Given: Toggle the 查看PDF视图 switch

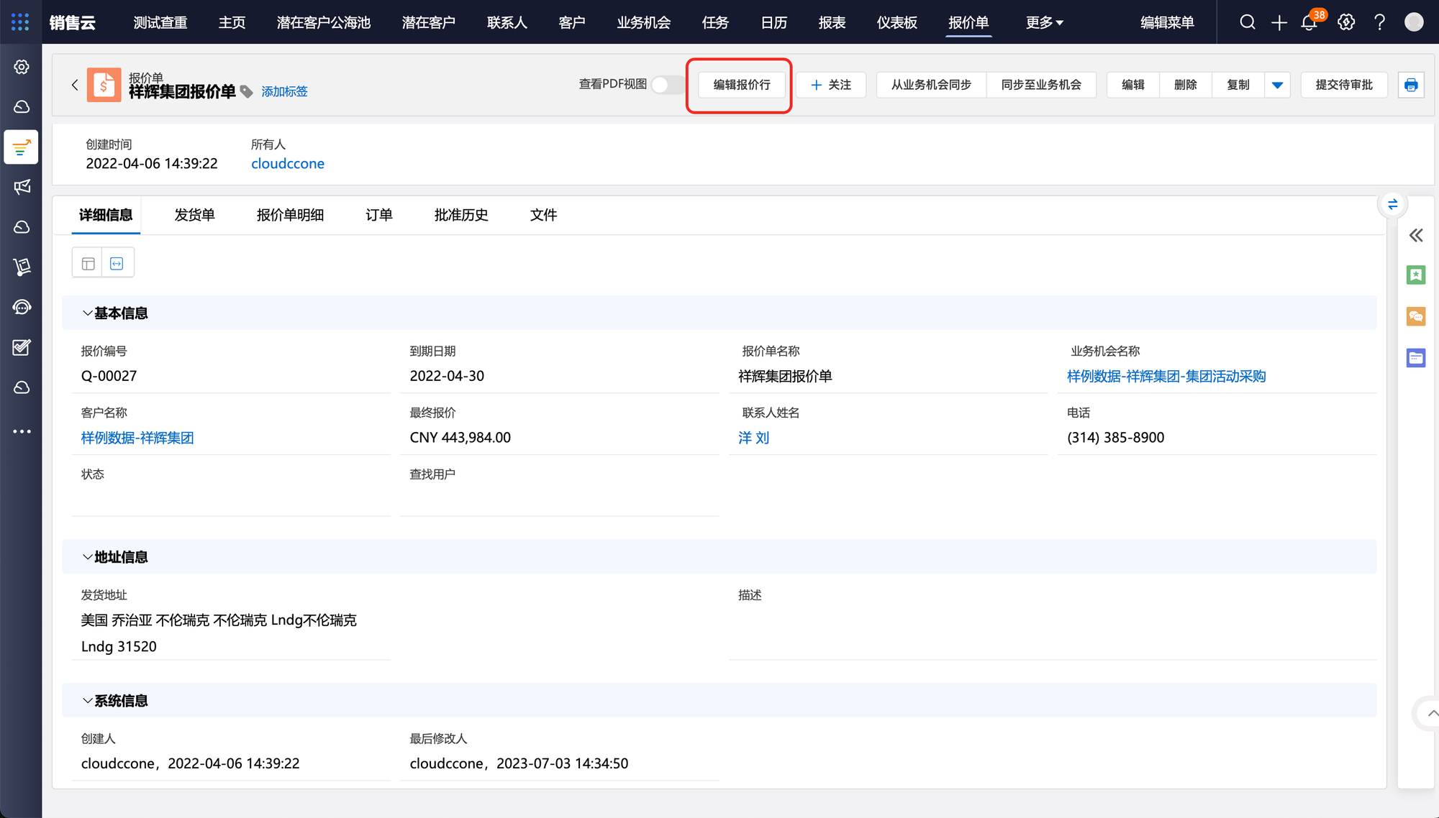Looking at the screenshot, I should pos(666,85).
